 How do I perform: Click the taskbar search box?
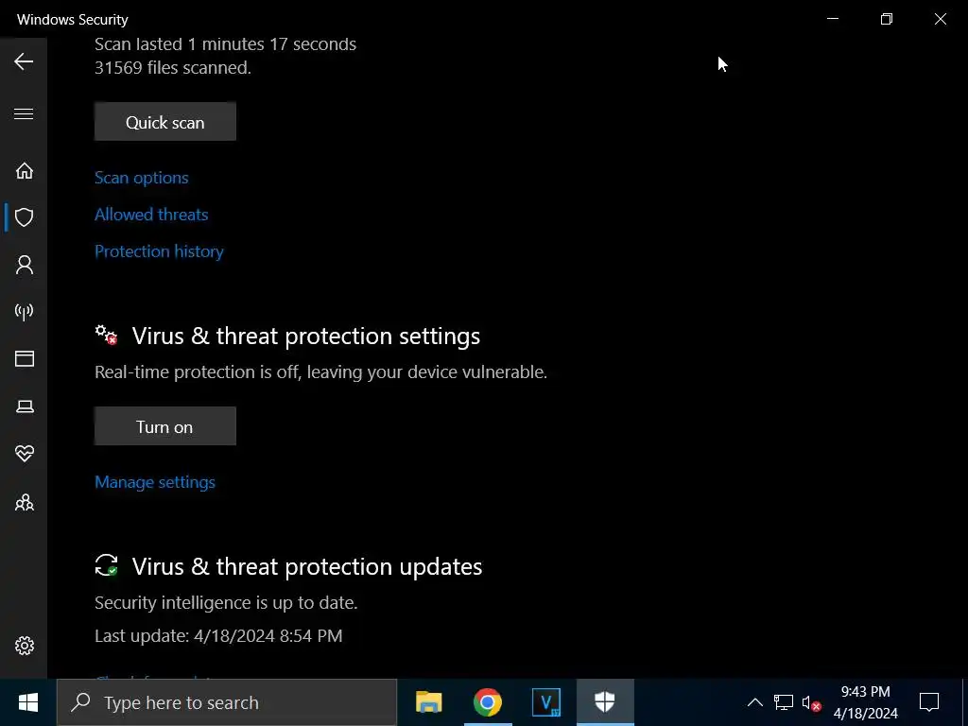coord(227,702)
